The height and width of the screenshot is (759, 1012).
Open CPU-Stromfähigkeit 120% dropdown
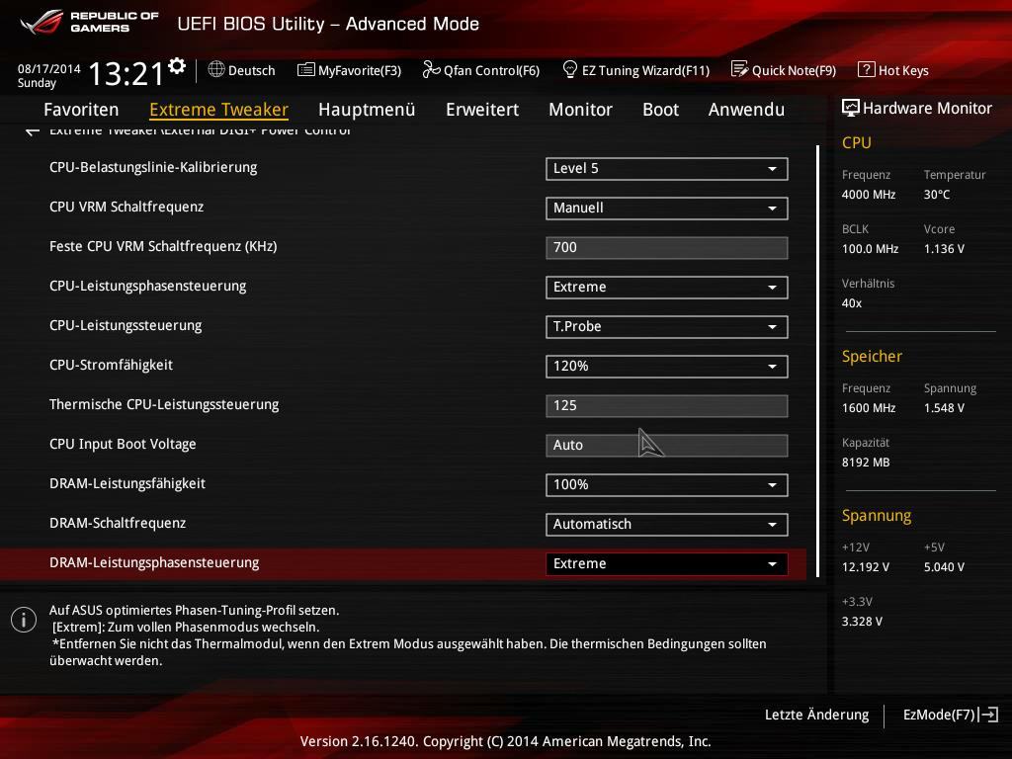click(667, 366)
